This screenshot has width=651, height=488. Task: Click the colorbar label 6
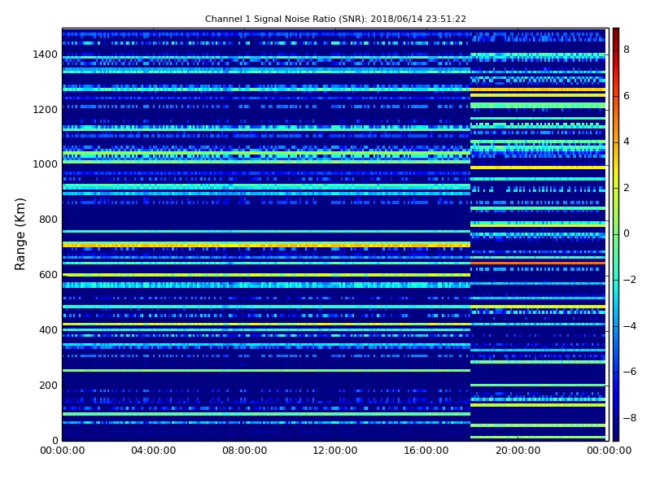pyautogui.click(x=627, y=96)
